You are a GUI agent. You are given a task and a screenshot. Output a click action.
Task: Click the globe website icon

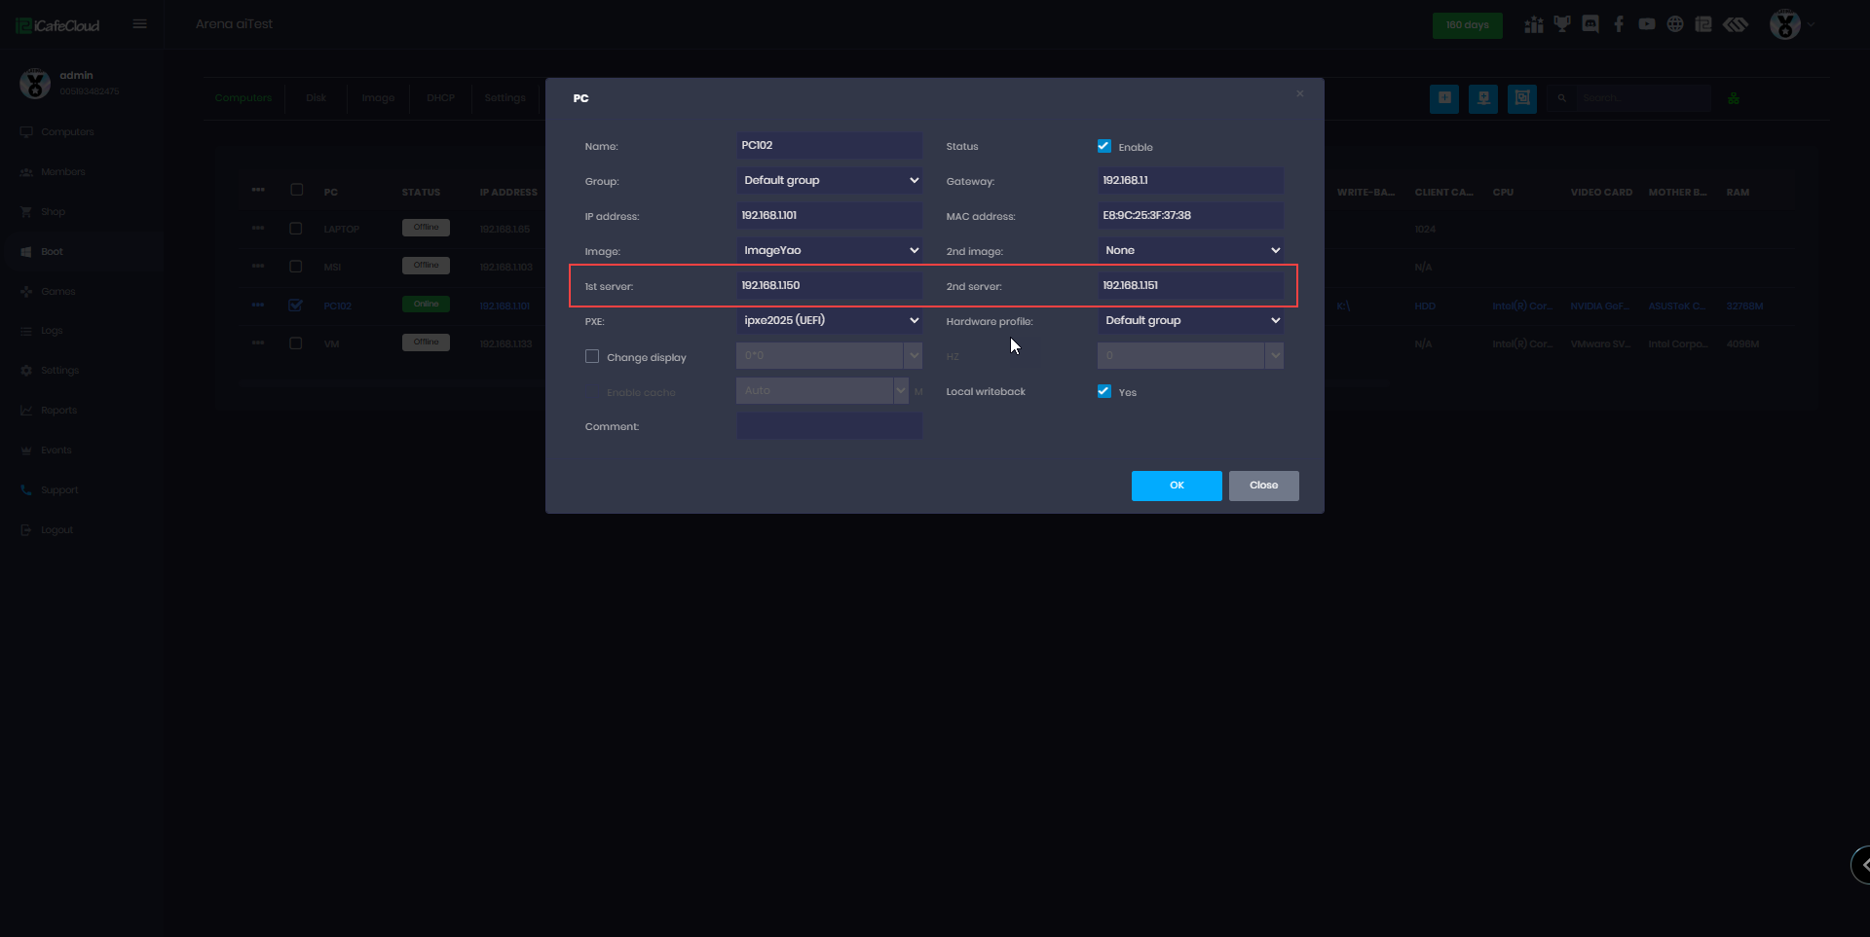1675,24
